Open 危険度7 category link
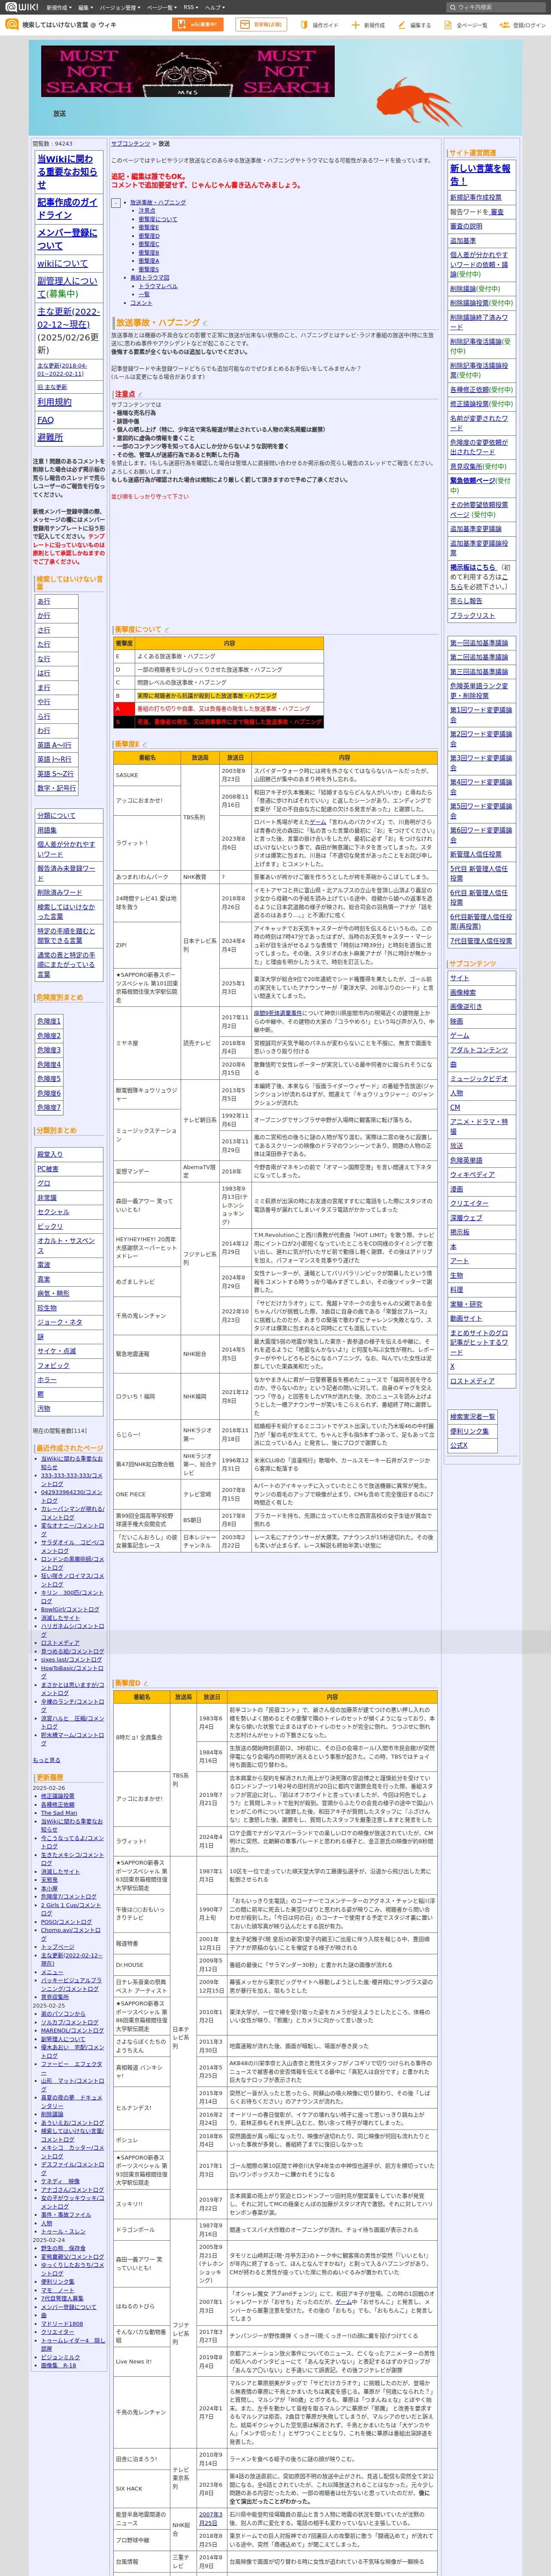Viewport: 551px width, 2576px height. coord(49,1107)
